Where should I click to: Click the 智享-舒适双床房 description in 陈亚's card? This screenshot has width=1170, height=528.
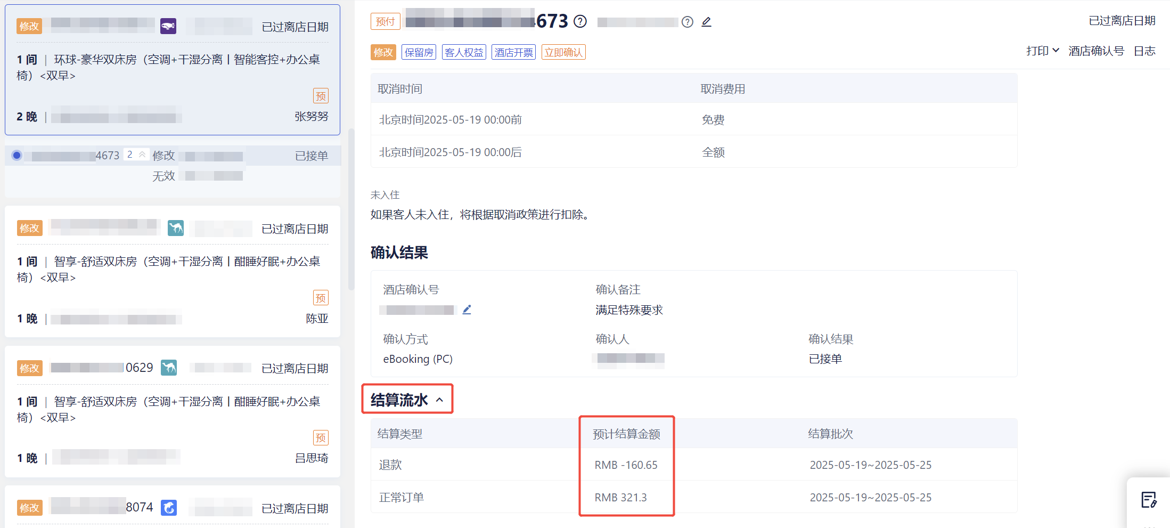(x=168, y=269)
